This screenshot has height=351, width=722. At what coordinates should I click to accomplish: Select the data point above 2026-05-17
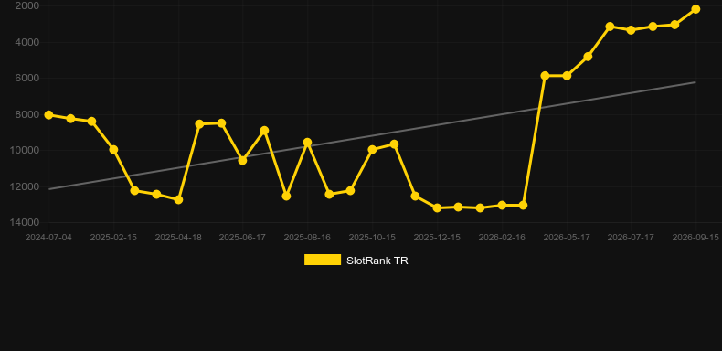[567, 76]
